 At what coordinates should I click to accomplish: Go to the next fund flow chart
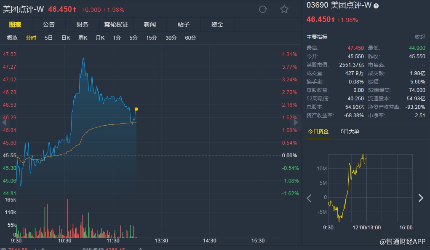(420, 198)
